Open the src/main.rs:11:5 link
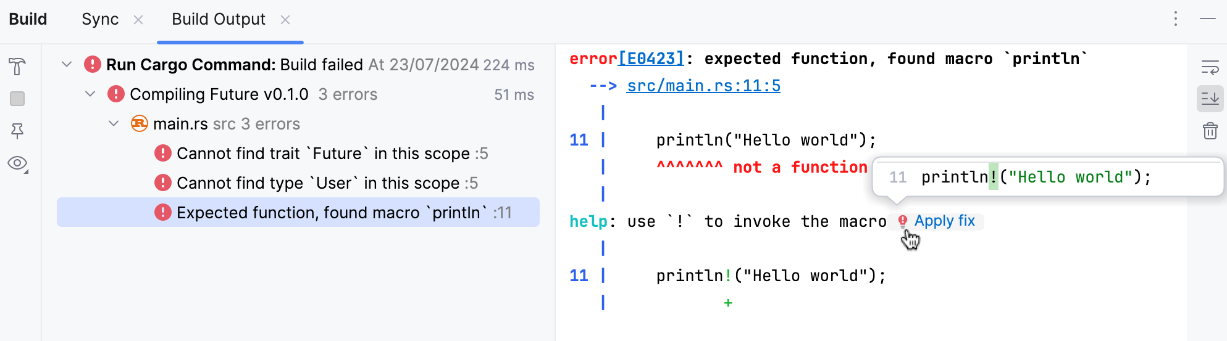The image size is (1227, 341). coord(703,86)
